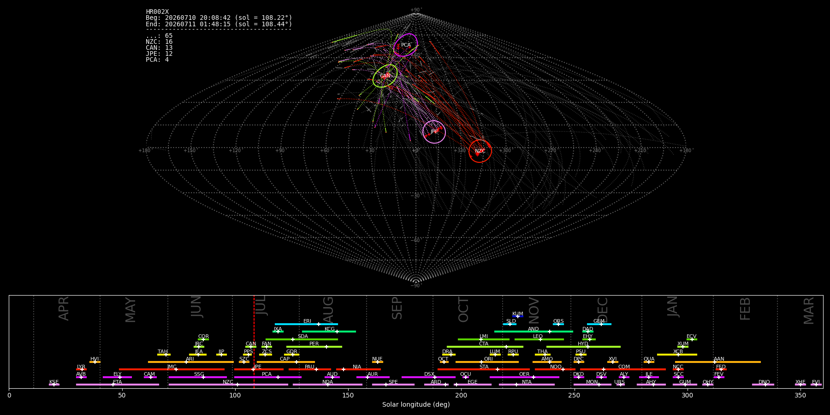Click the URS shower label in timeline

tap(619, 382)
